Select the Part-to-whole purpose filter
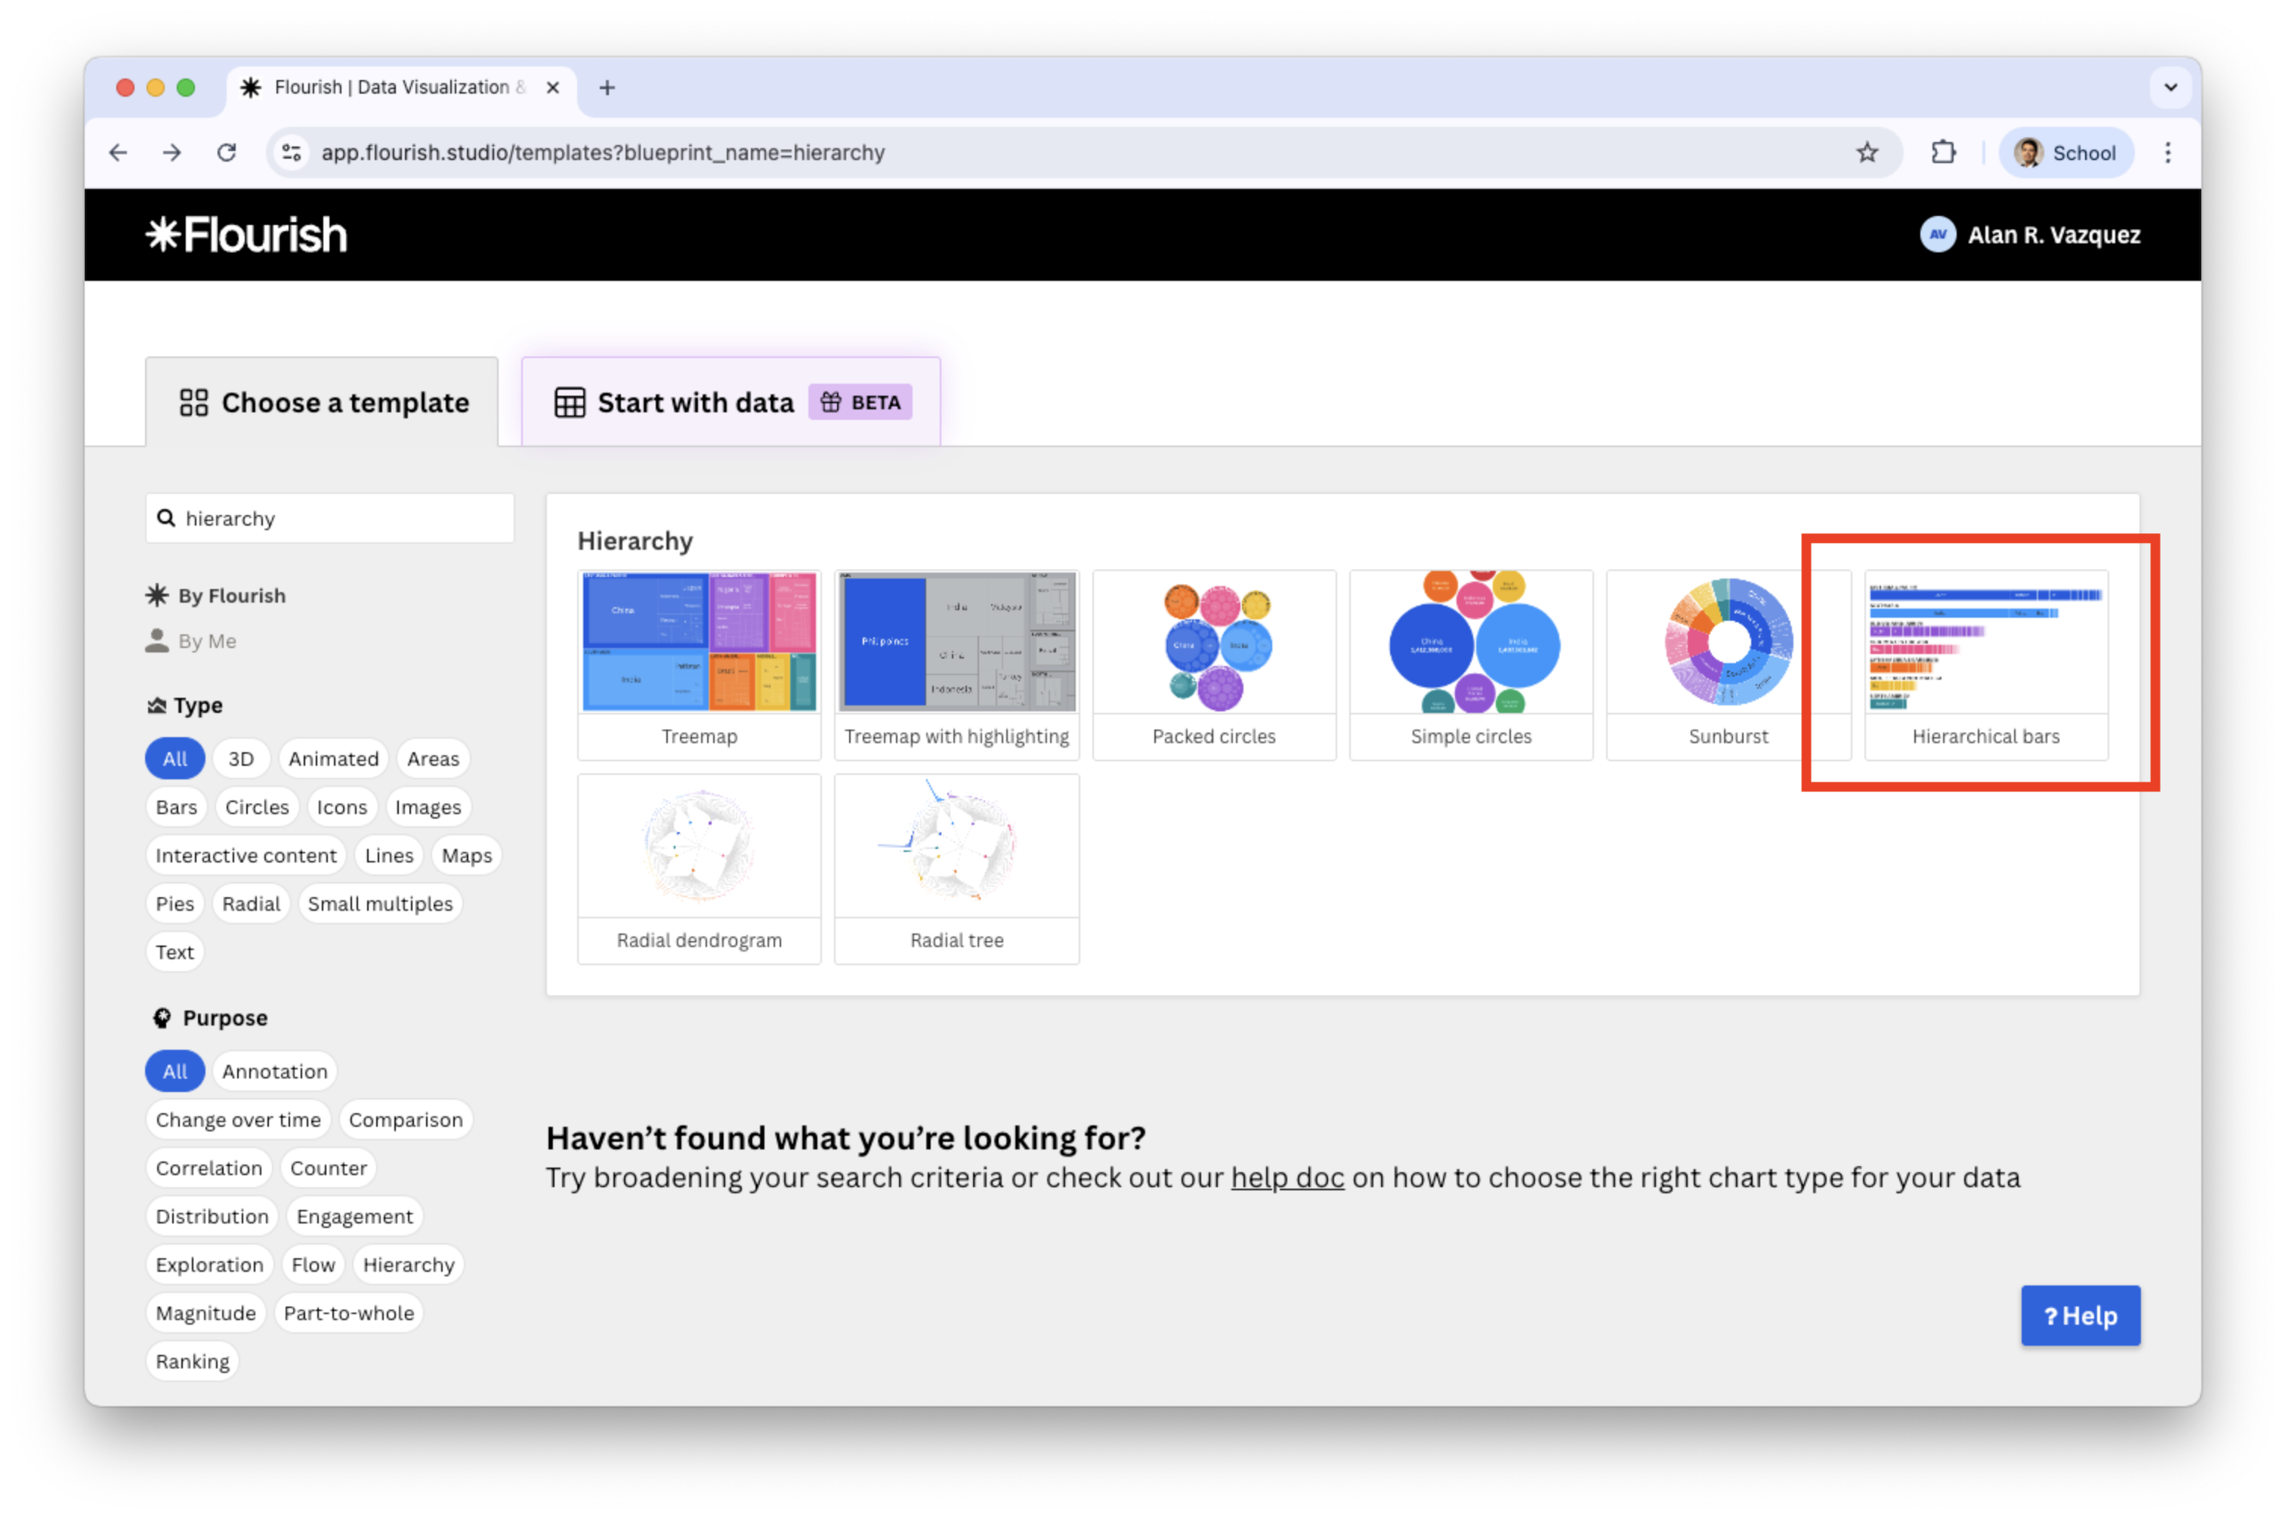Image resolution: width=2286 pixels, height=1518 pixels. pyautogui.click(x=348, y=1313)
